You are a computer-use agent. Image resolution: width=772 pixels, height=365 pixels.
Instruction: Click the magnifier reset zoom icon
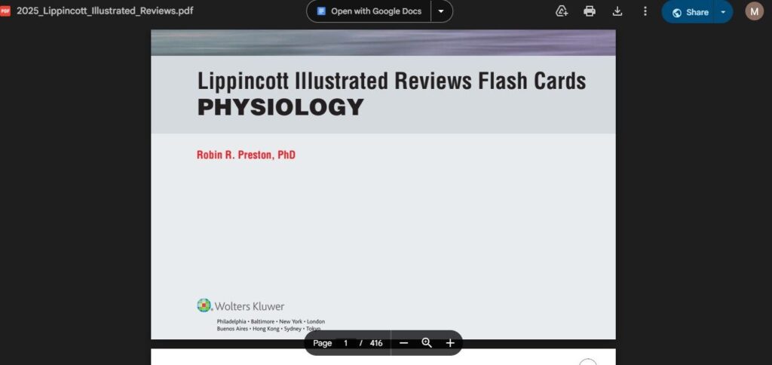click(x=427, y=343)
